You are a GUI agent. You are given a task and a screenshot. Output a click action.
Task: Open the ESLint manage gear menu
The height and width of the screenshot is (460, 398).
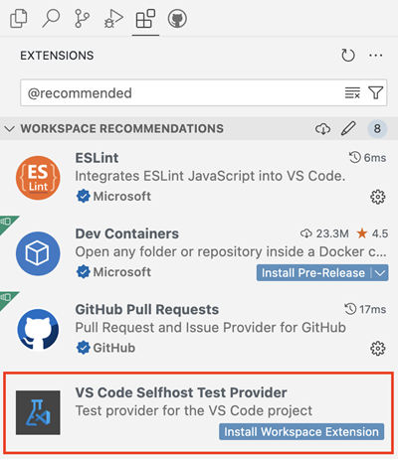[377, 197]
